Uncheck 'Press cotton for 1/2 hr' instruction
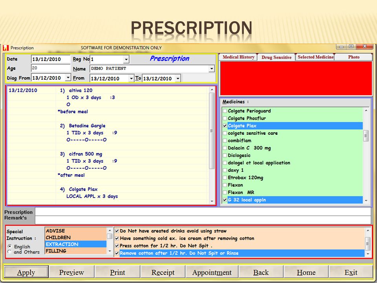Viewport: 377px width, 283px height. (117, 246)
